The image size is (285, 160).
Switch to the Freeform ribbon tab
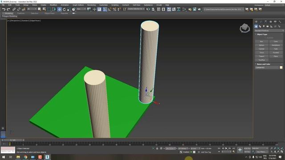[x=21, y=13]
